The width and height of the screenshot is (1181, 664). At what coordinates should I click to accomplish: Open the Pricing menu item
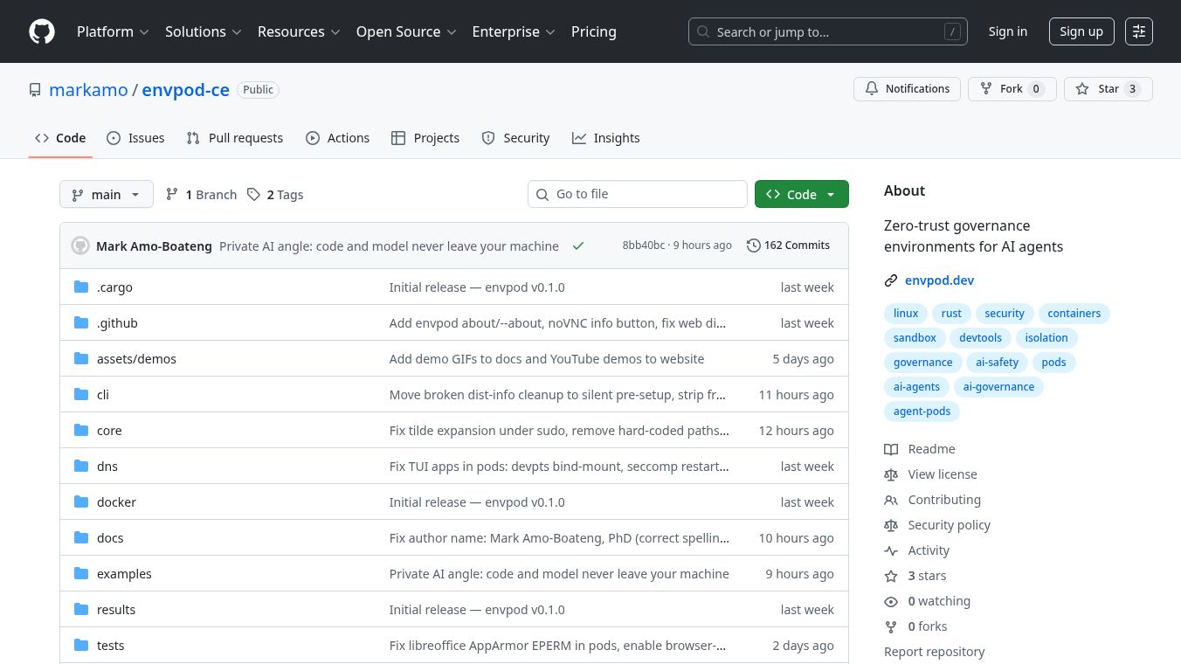click(594, 31)
